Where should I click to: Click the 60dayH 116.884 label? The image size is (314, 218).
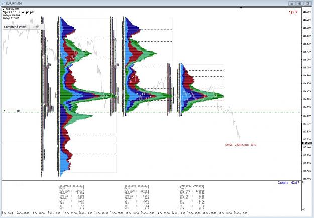11,15
